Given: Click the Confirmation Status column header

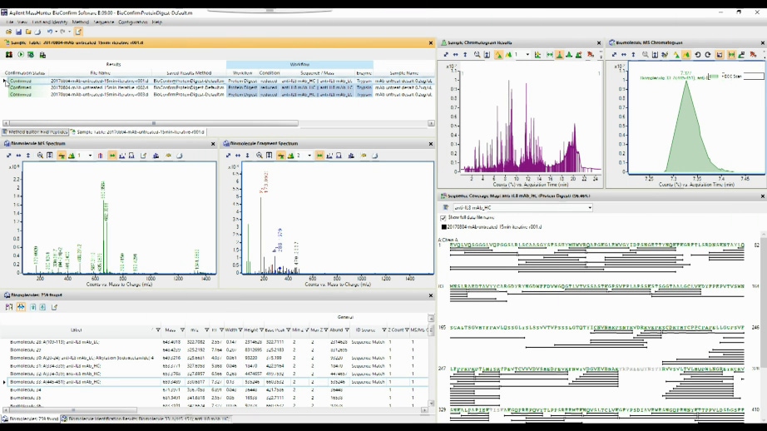Looking at the screenshot, I should coord(25,73).
